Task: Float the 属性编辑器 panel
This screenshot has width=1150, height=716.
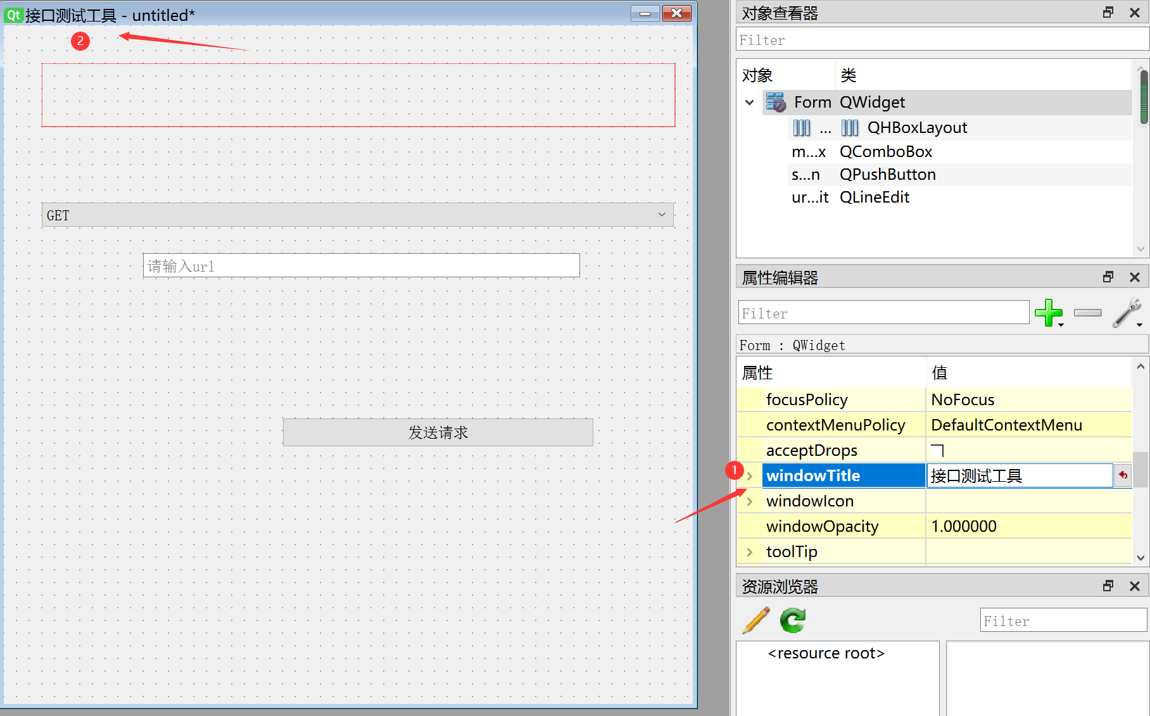Action: click(1108, 277)
